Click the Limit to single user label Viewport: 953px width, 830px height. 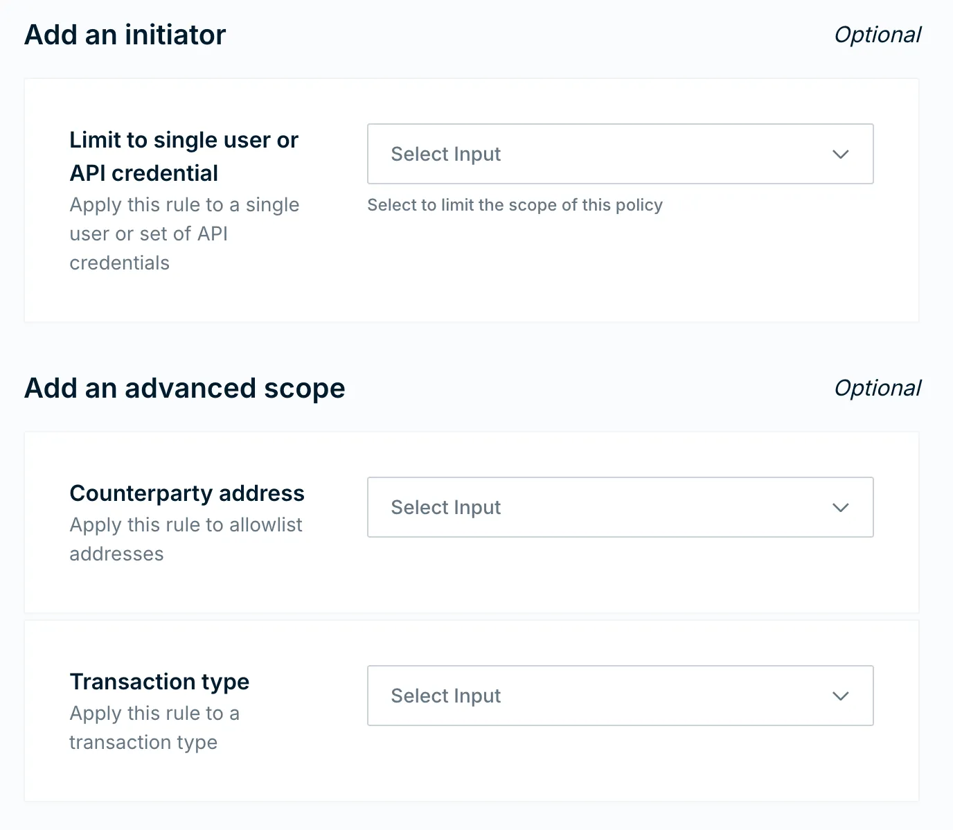[184, 156]
